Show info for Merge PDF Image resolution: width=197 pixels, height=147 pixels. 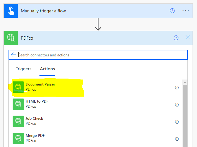(177, 139)
